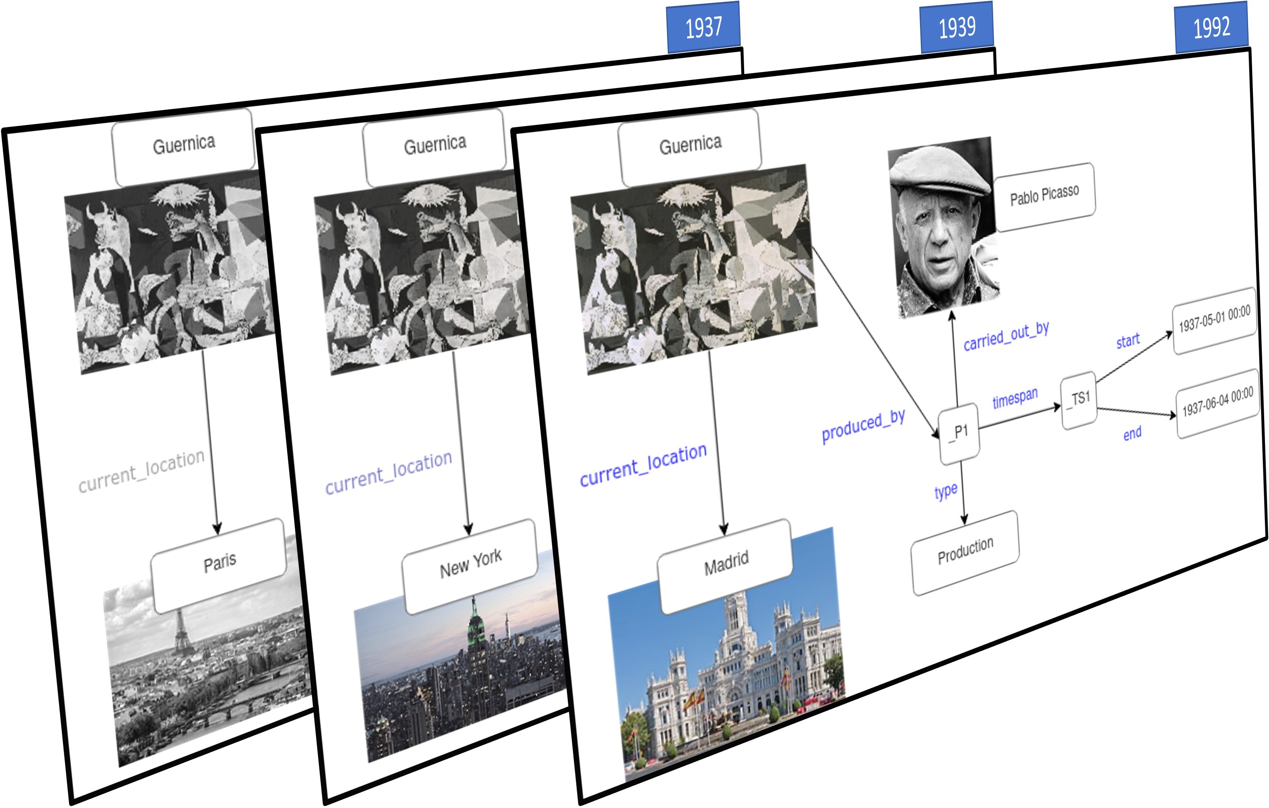This screenshot has height=808, width=1269.
Task: Select the Production type node
Action: point(965,551)
